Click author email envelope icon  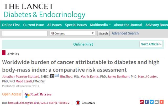coord(57,75)
